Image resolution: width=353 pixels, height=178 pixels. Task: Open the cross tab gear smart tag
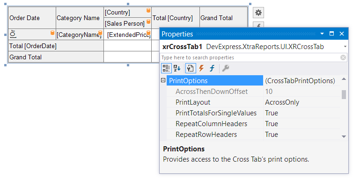[x=258, y=13]
